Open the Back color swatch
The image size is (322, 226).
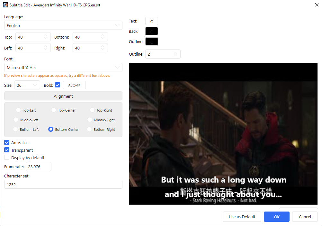(152, 31)
